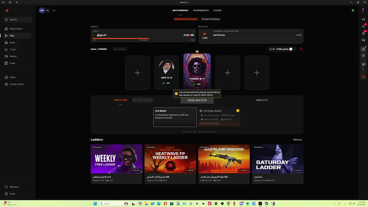Open the party panel icon in right bar
Image resolution: width=368 pixels, height=207 pixels.
coord(363,49)
